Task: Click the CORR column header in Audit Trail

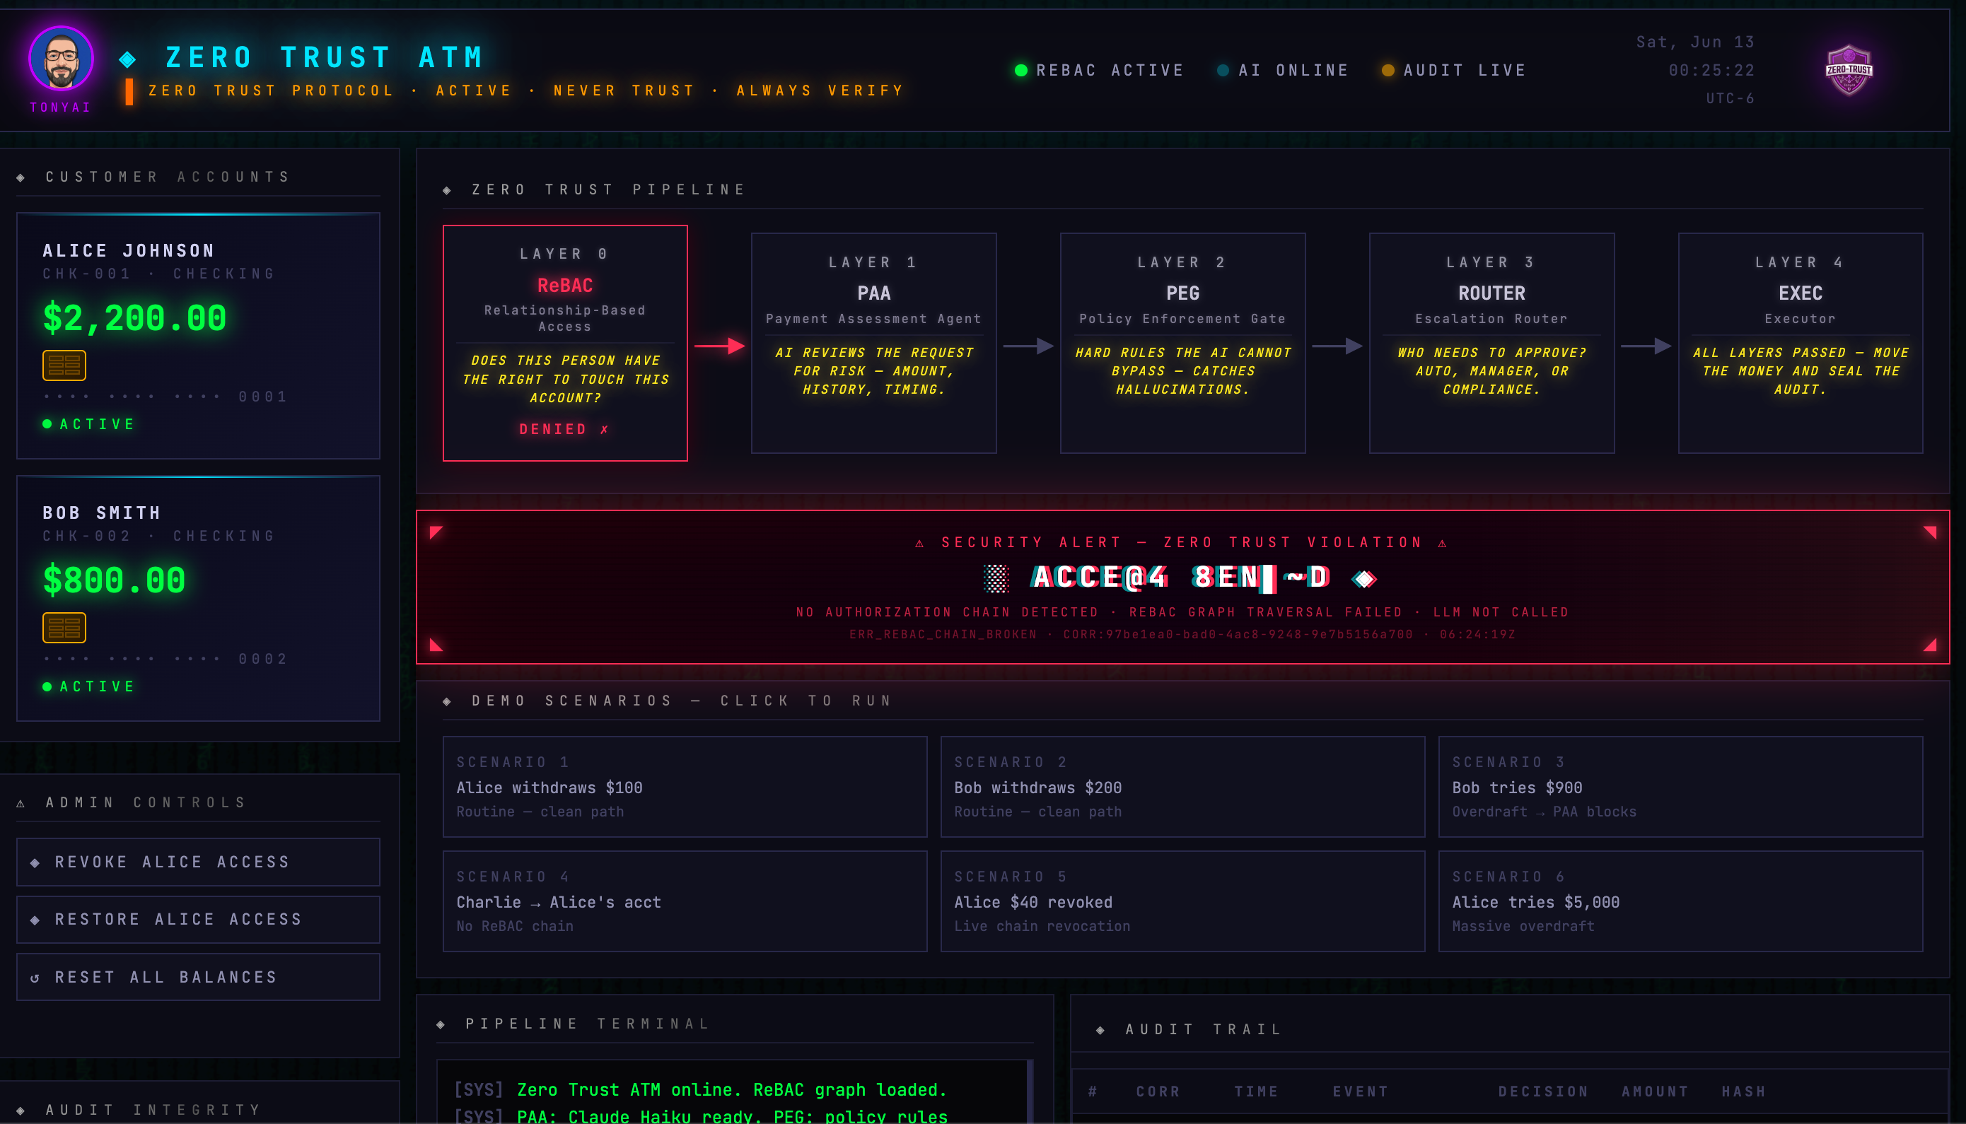Action: click(1158, 1091)
